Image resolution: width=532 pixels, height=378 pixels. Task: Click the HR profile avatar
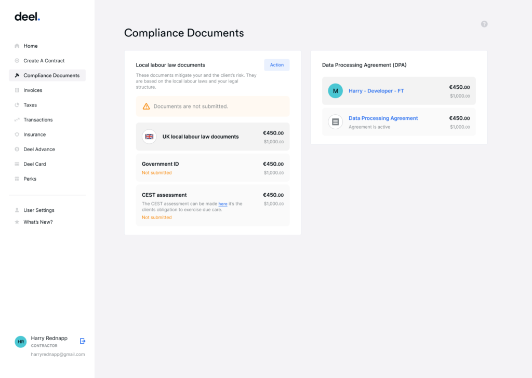pos(21,342)
